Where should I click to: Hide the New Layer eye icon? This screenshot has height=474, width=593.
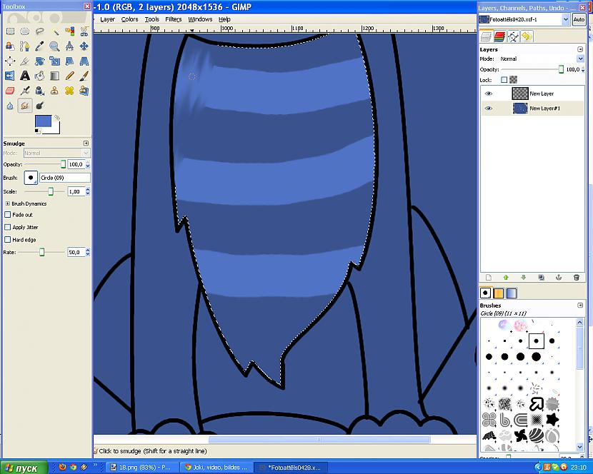point(489,94)
